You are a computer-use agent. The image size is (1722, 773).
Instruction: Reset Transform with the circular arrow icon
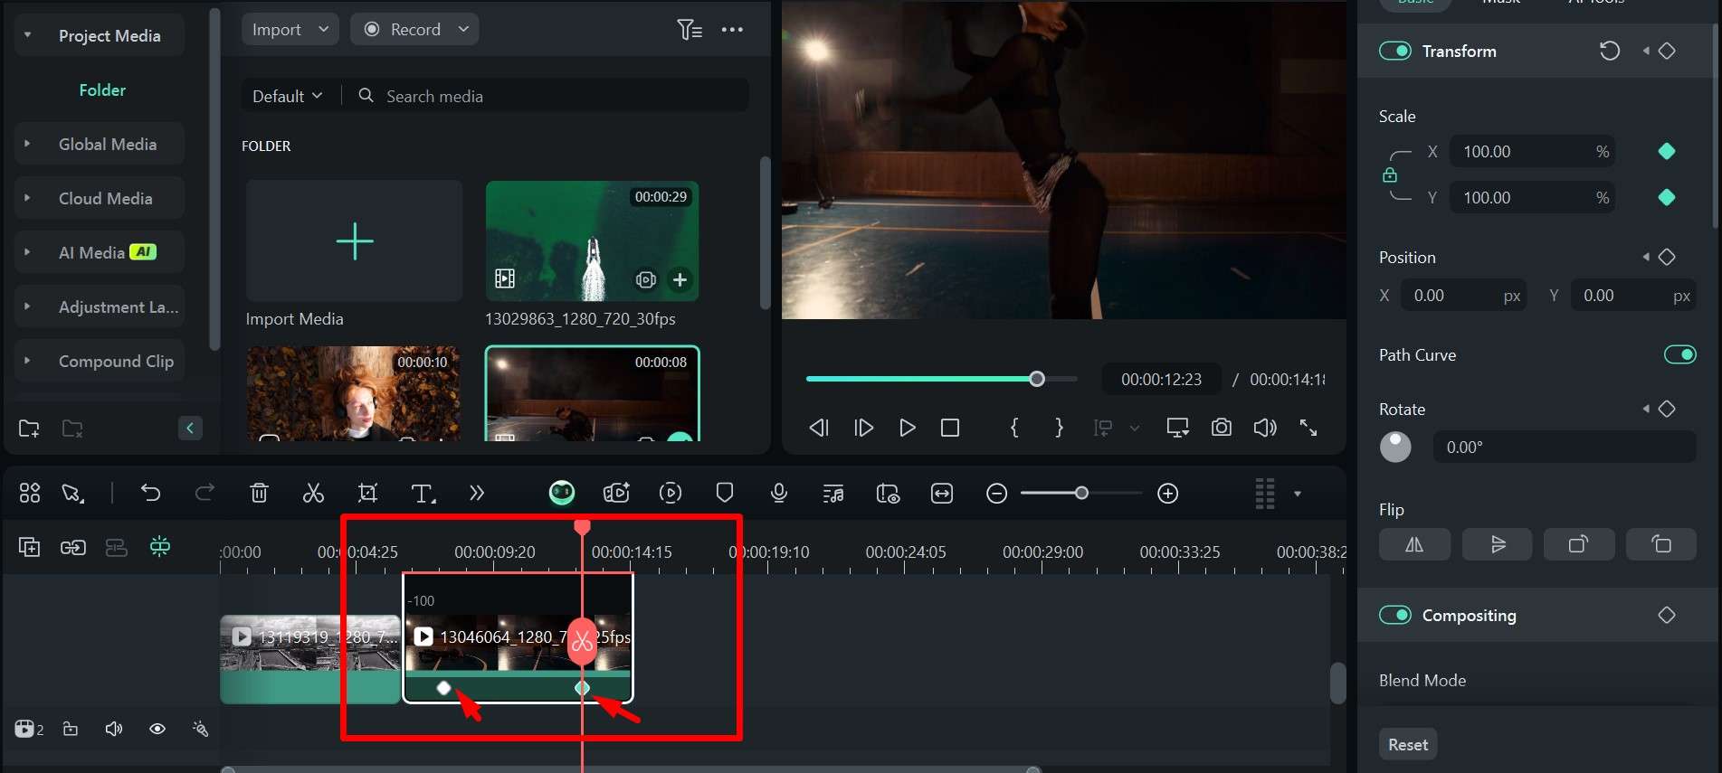point(1609,51)
